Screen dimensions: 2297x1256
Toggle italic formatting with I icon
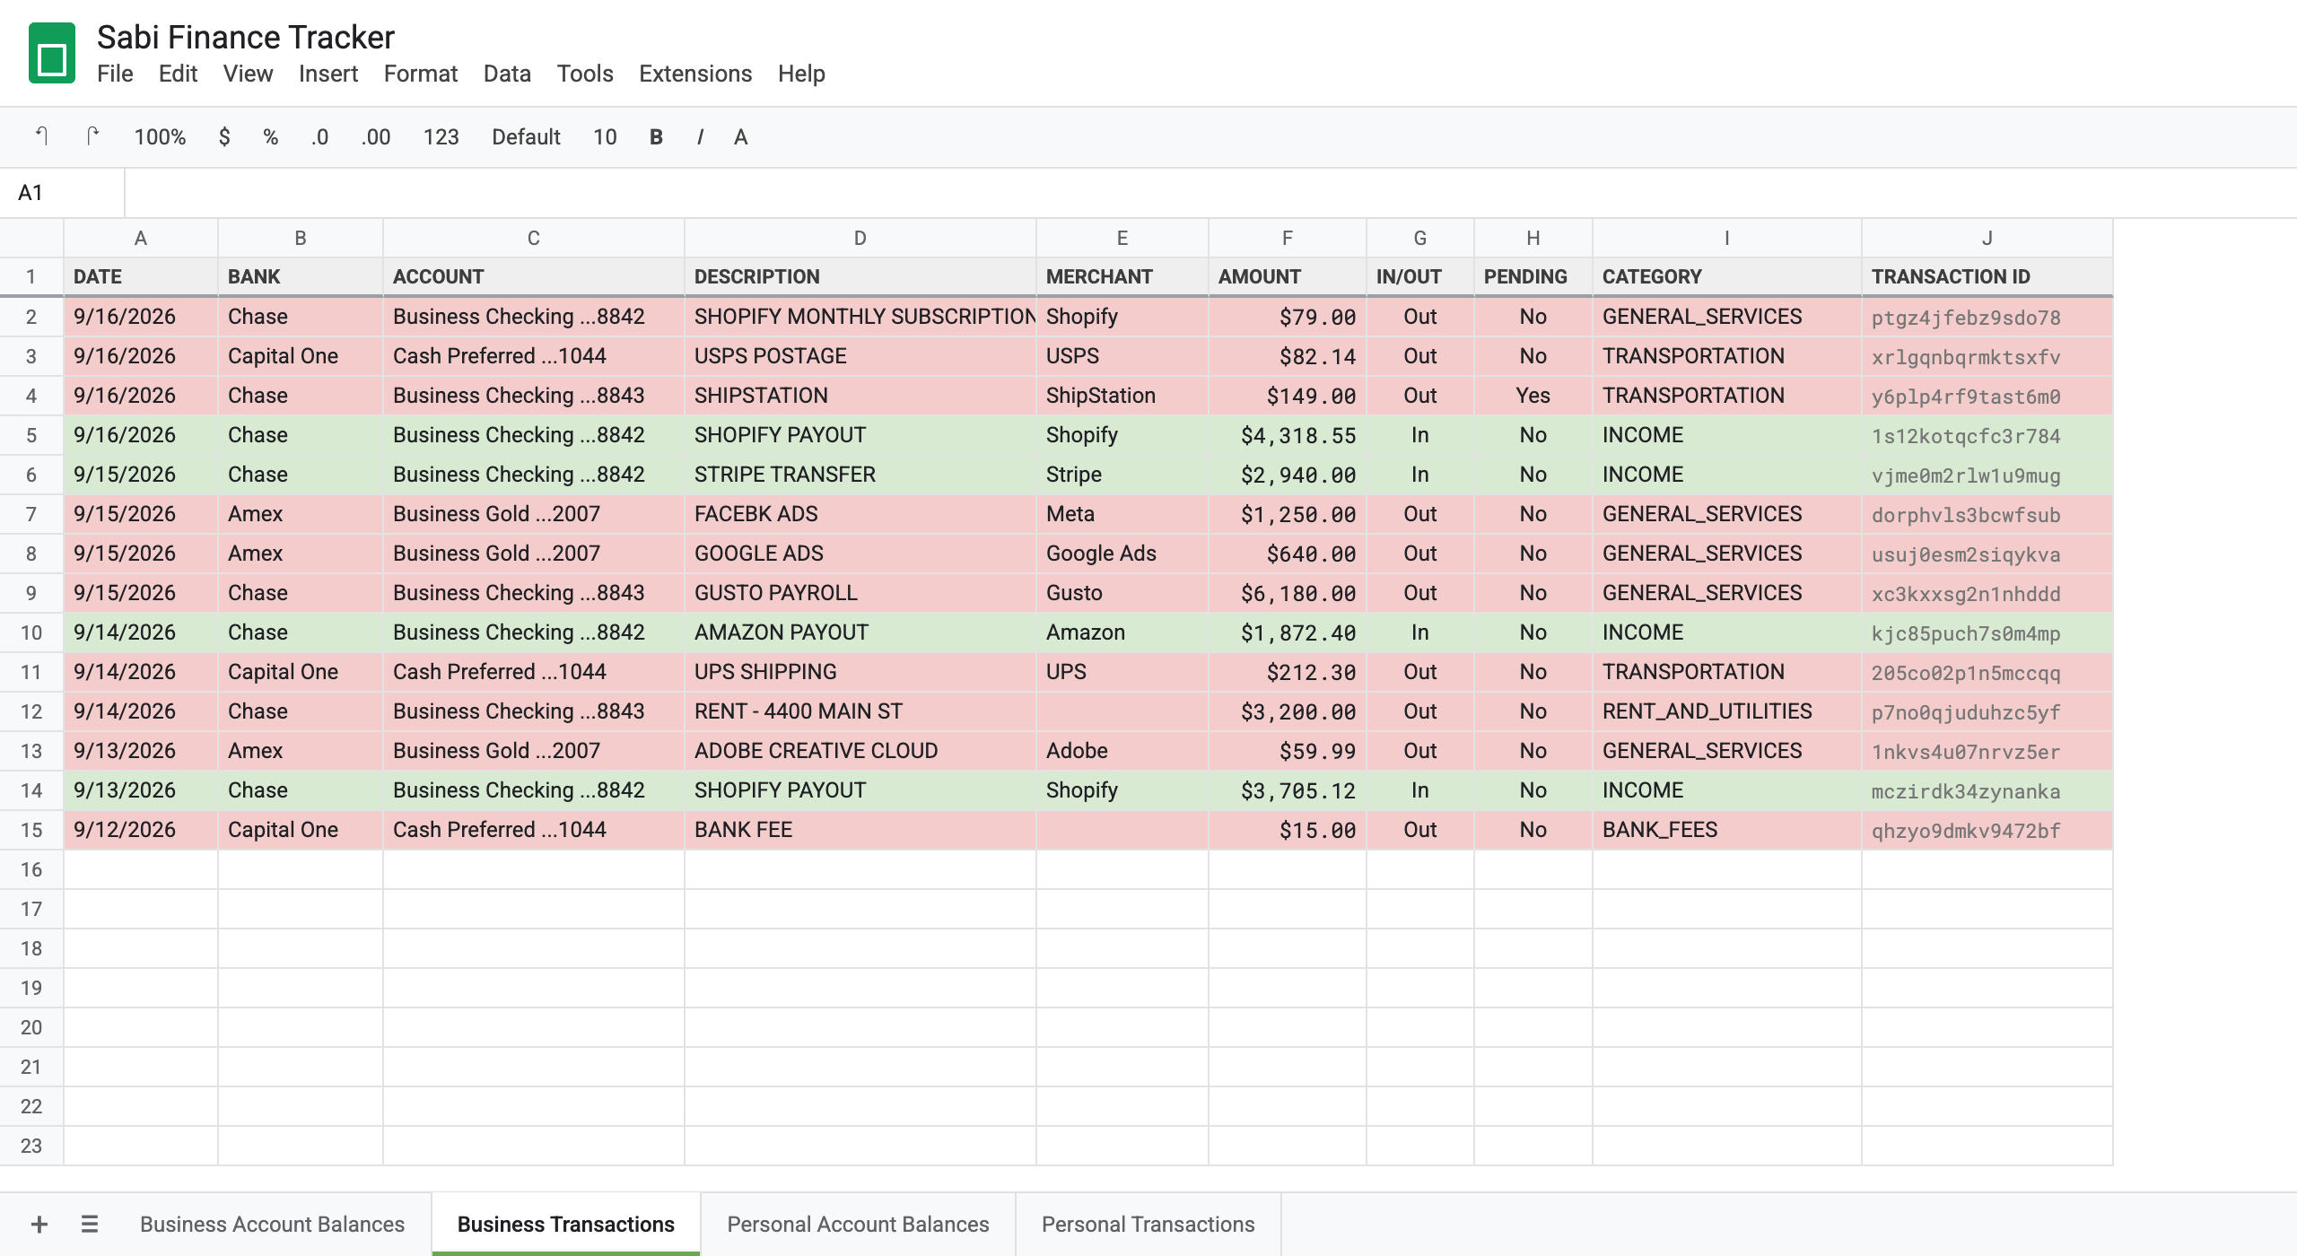pos(700,136)
